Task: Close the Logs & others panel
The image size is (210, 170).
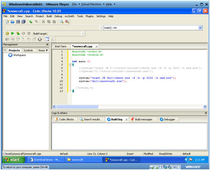Action: click(x=206, y=113)
